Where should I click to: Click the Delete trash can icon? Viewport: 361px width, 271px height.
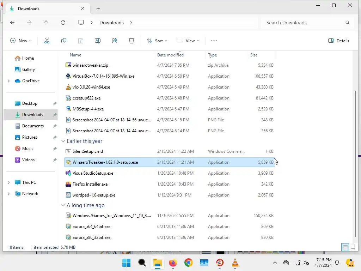[131, 41]
